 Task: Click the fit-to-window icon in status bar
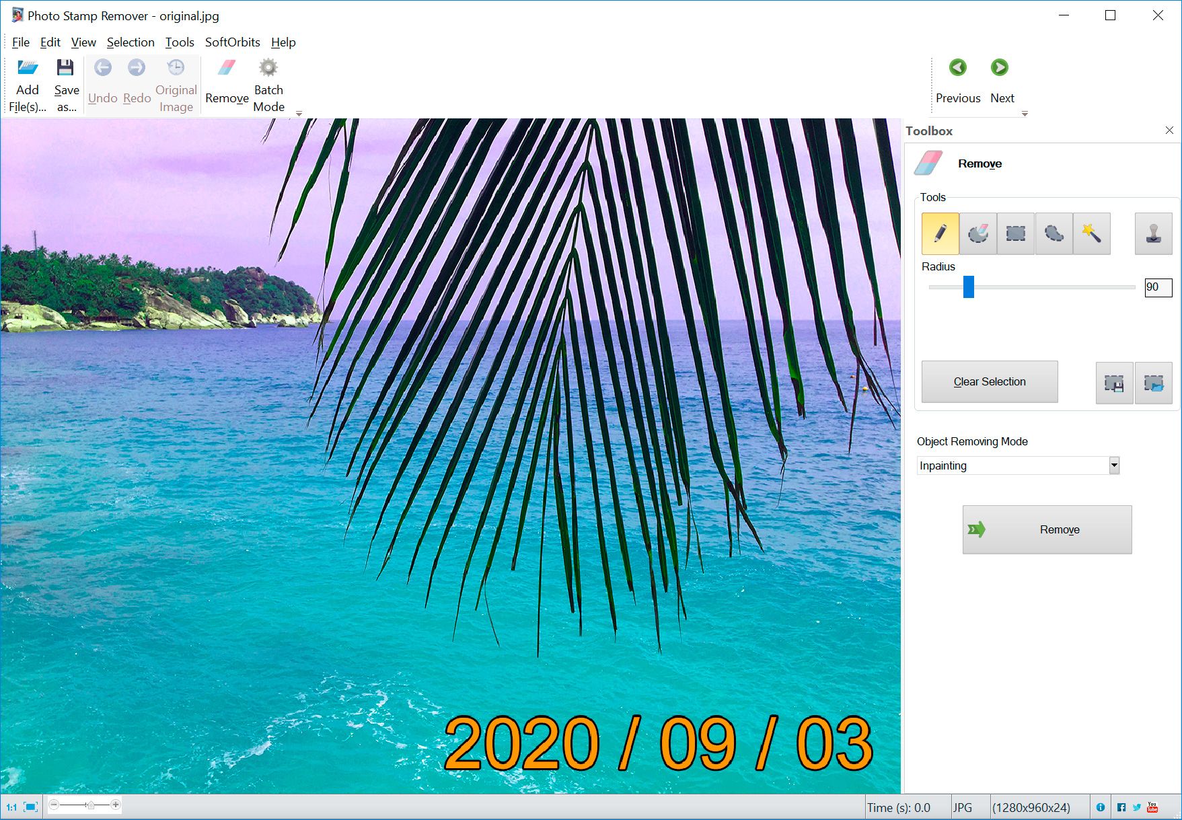(x=30, y=807)
